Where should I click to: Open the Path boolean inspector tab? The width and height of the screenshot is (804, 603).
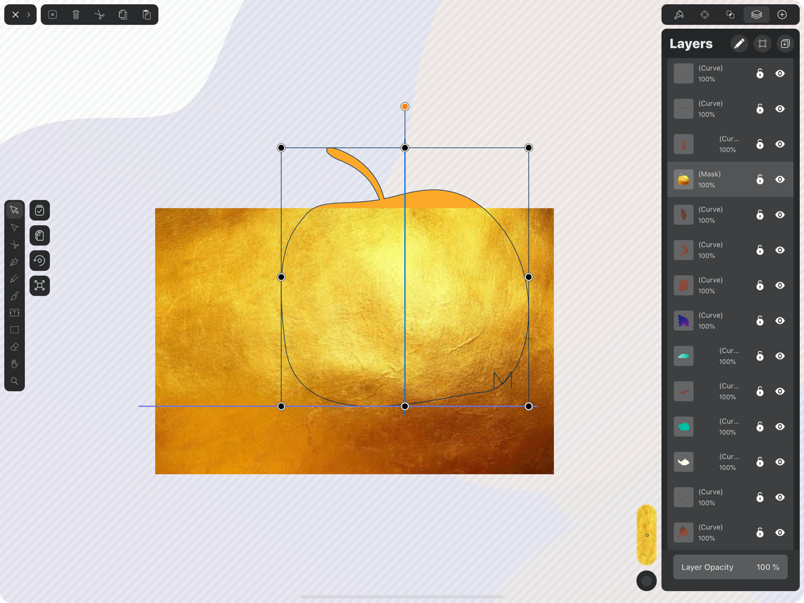click(x=730, y=15)
